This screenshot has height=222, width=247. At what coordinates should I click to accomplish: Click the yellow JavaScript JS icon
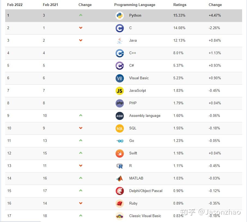120,91
